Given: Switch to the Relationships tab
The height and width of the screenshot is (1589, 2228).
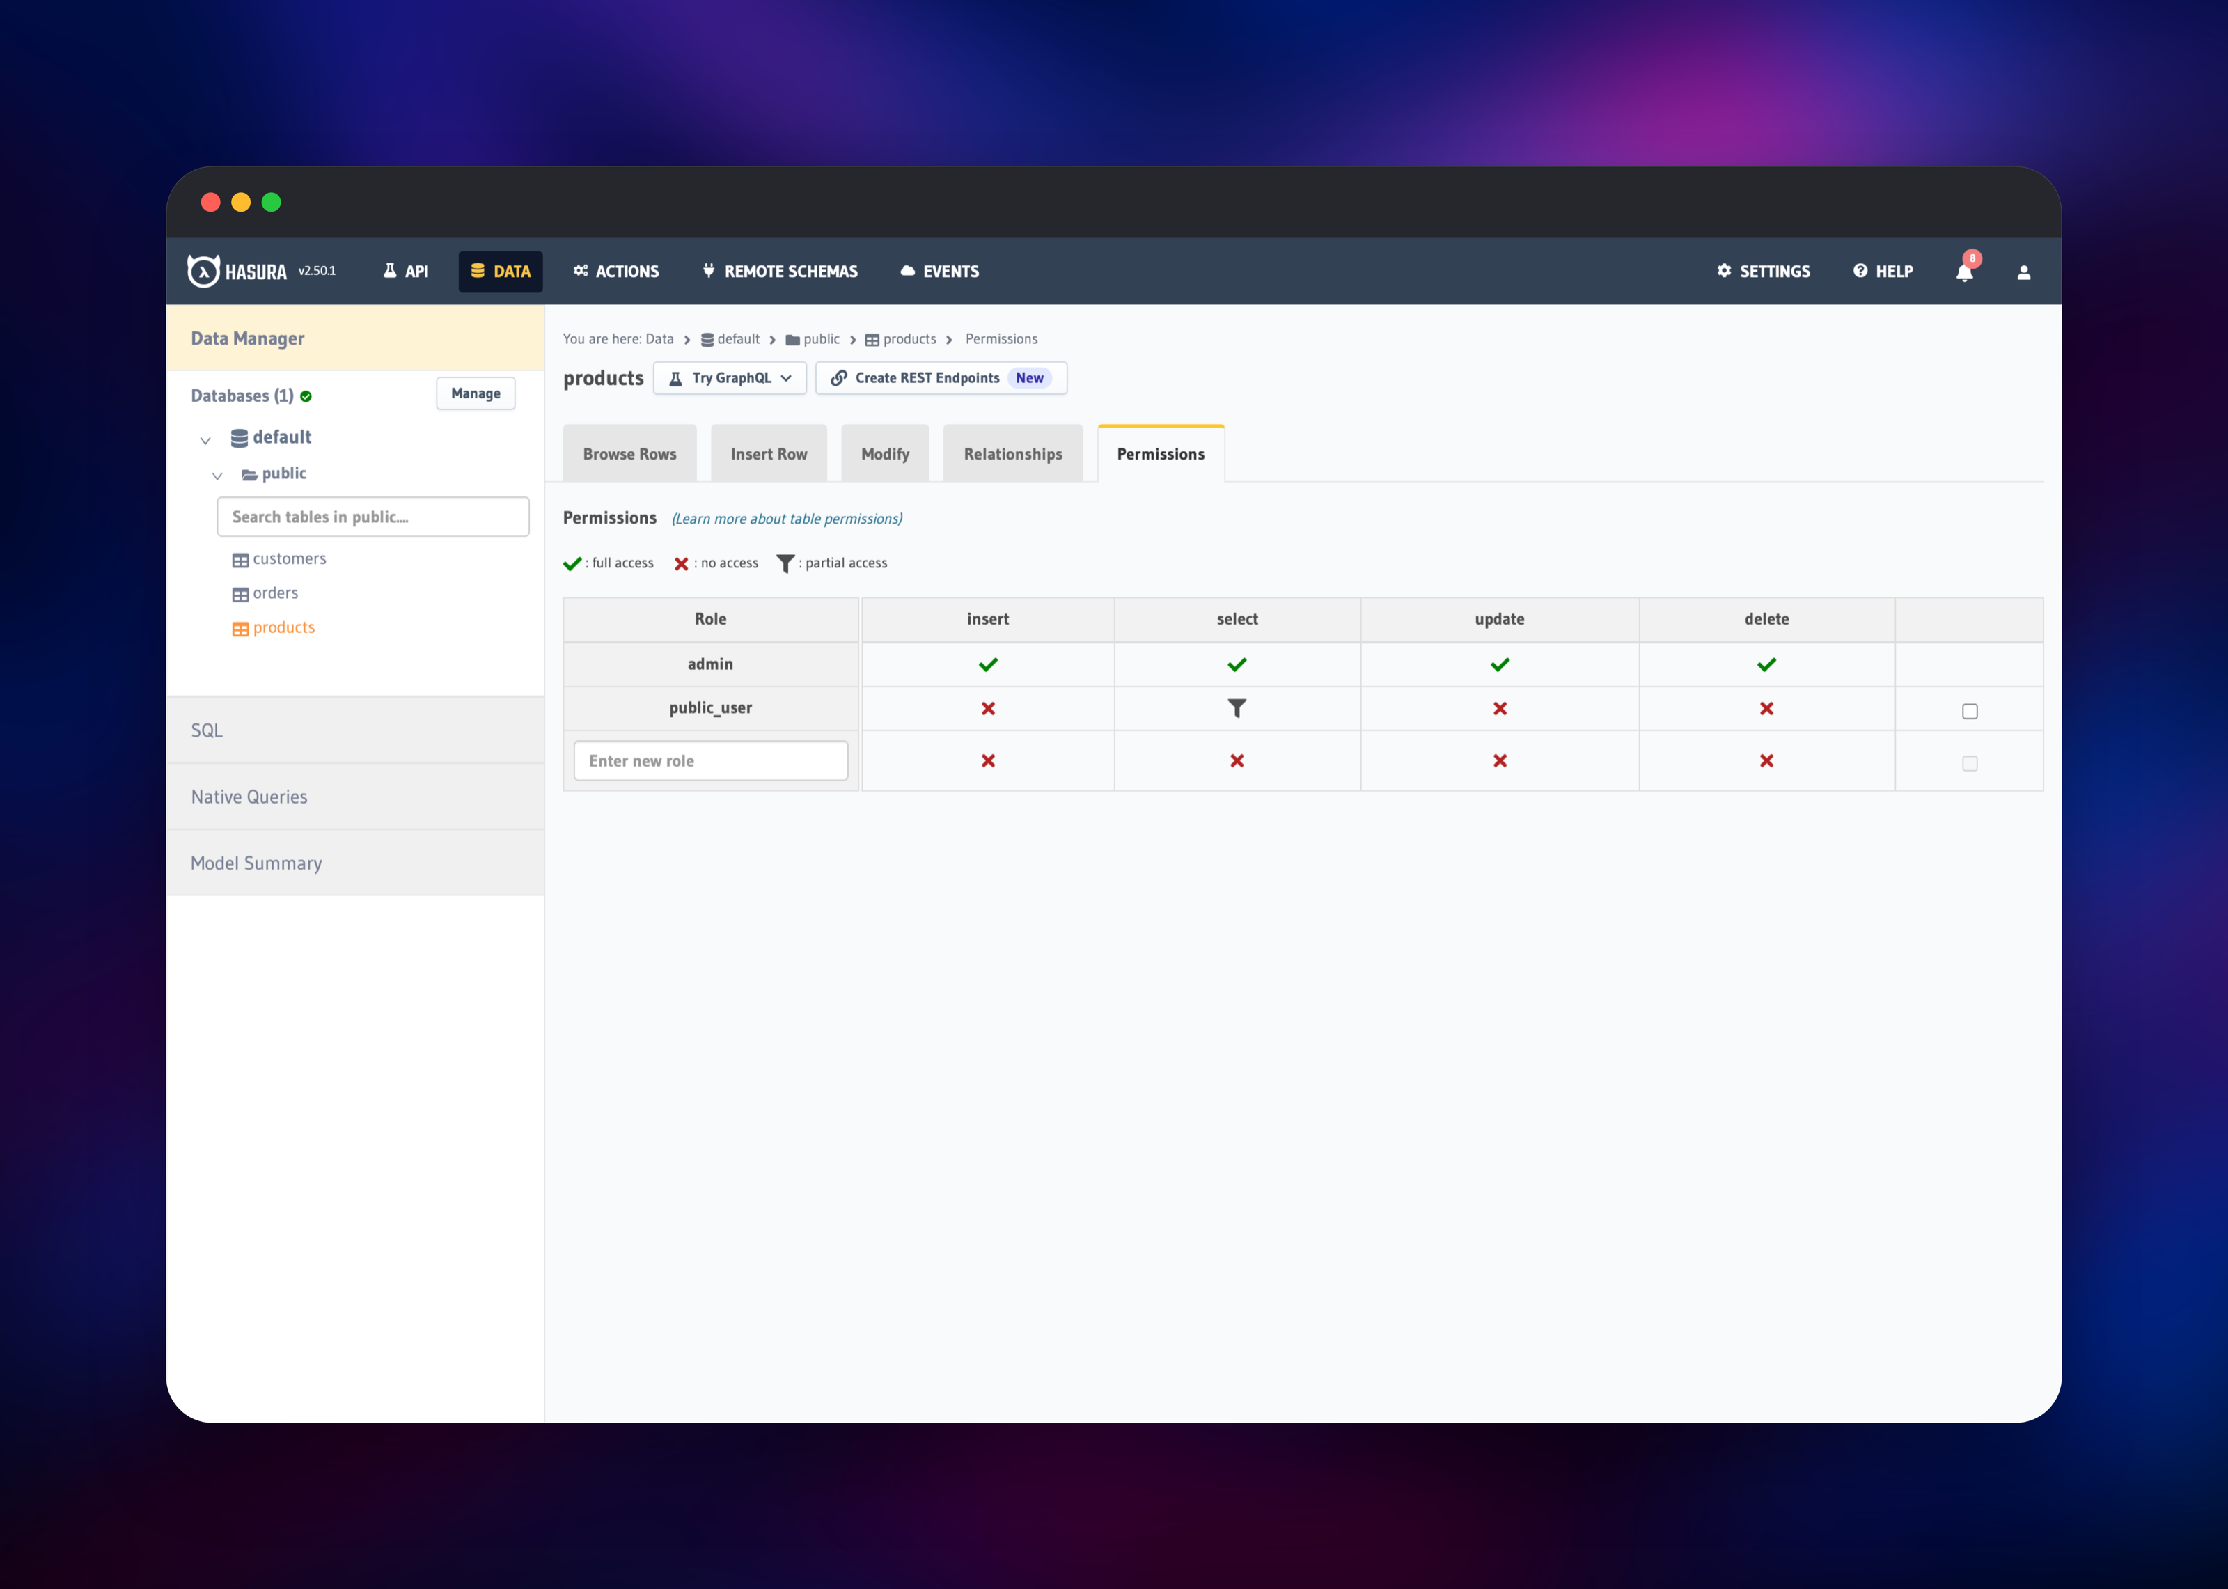Looking at the screenshot, I should click(x=1012, y=454).
